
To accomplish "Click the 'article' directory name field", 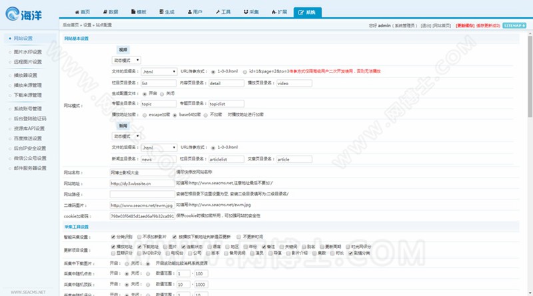I will click(x=294, y=159).
